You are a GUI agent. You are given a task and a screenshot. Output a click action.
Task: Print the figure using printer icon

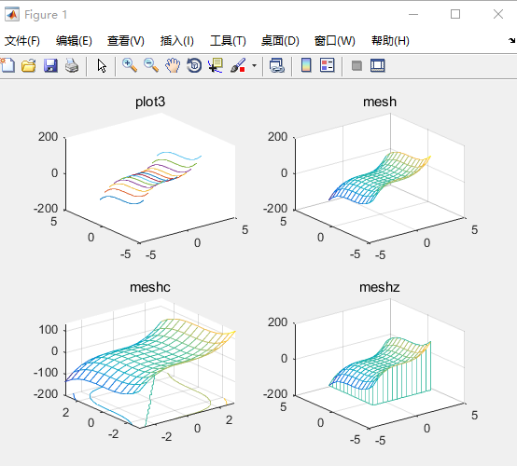(72, 65)
